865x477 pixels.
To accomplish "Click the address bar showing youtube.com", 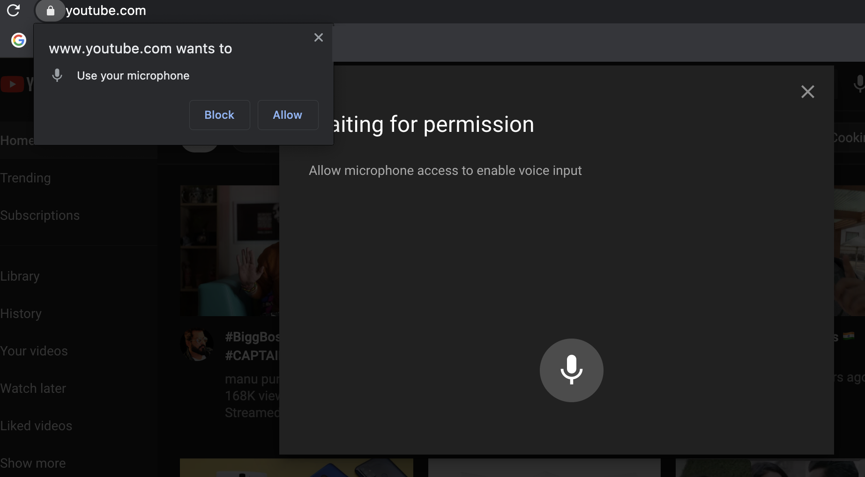I will click(106, 10).
